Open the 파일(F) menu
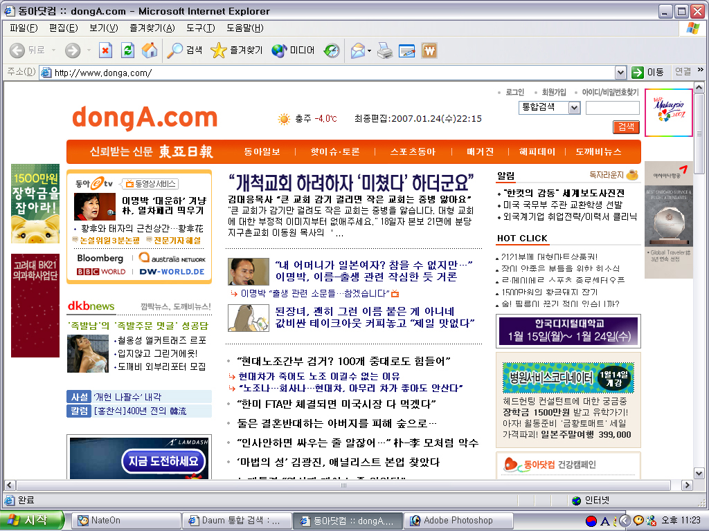Screen dimensions: 709x531 point(24,28)
